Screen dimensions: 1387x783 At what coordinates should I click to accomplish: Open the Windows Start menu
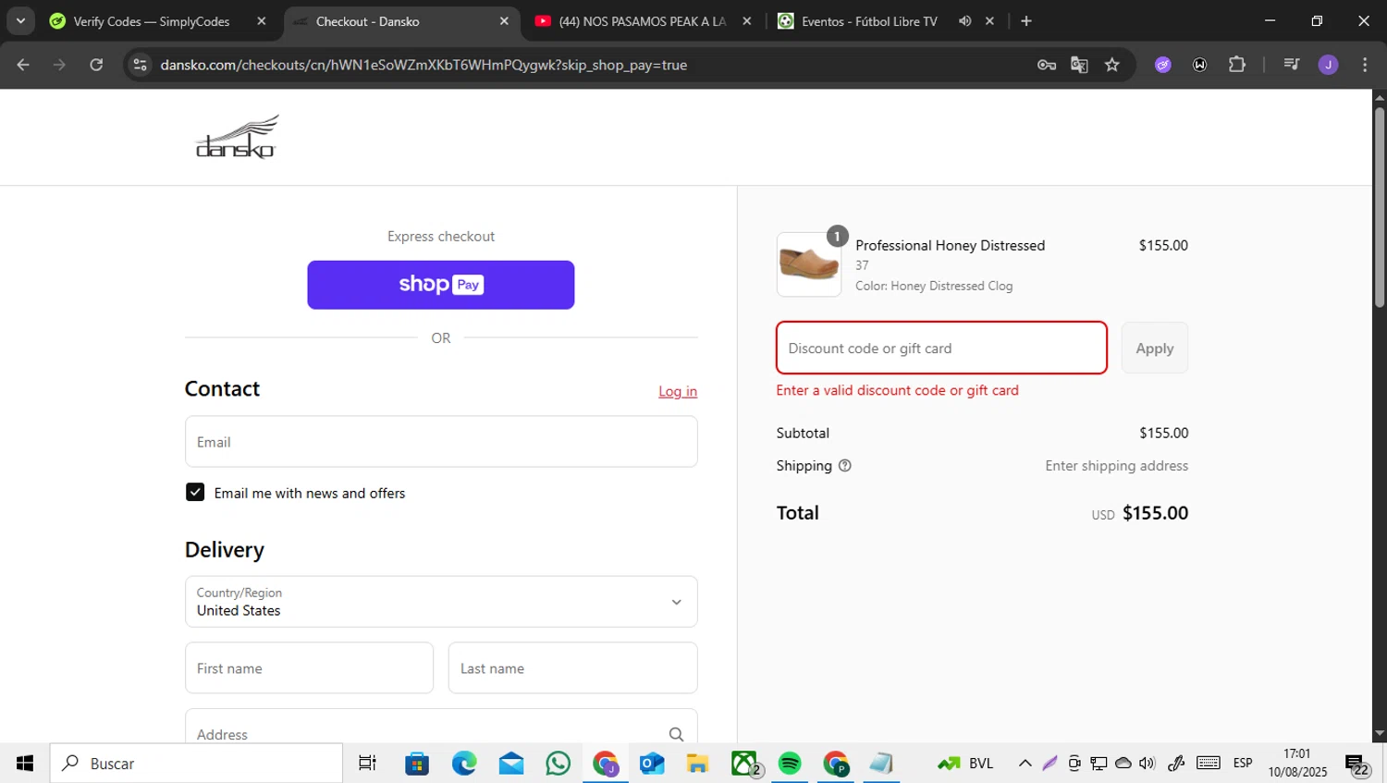[x=25, y=764]
